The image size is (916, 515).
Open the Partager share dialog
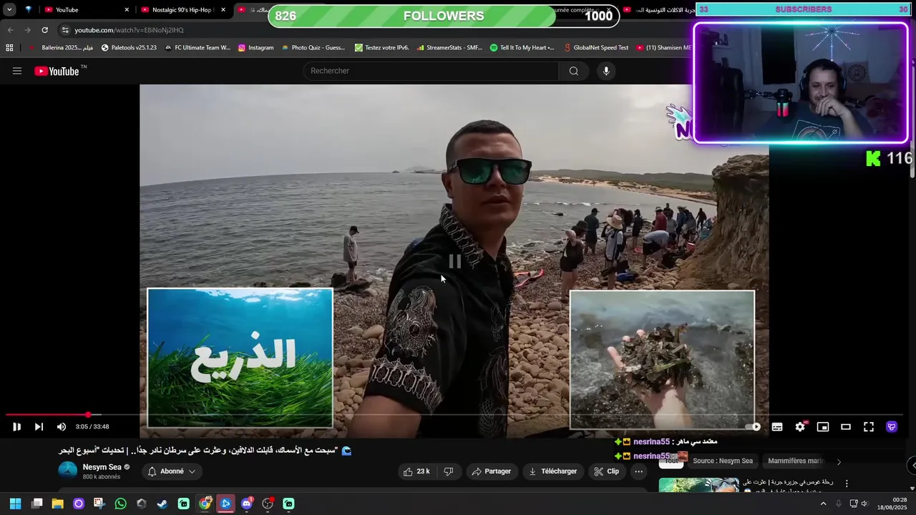pos(492,471)
